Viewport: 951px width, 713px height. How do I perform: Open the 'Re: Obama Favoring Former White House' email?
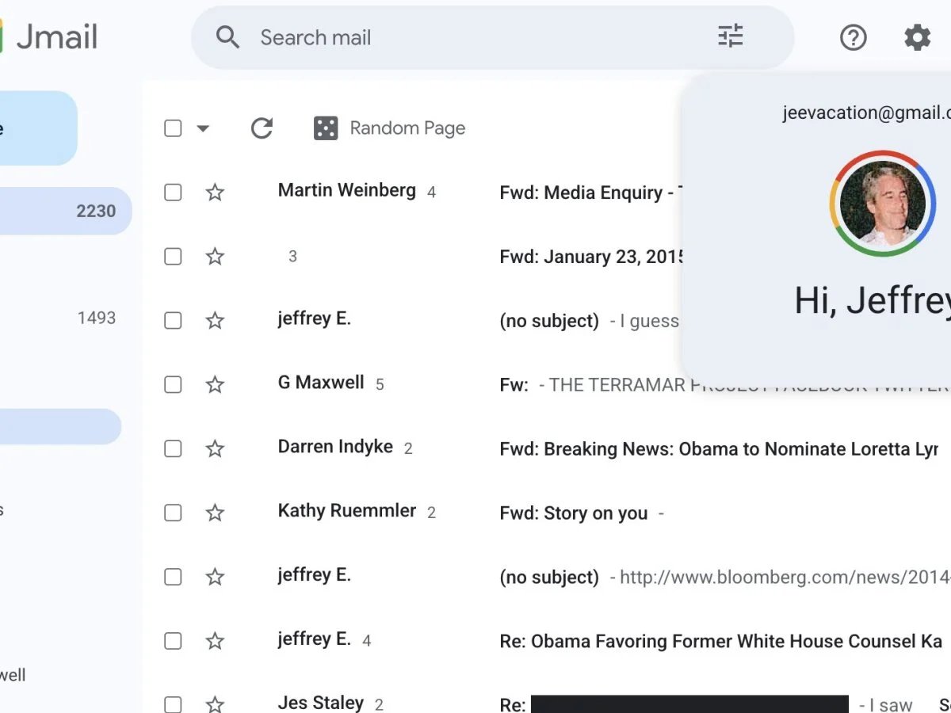[720, 641]
